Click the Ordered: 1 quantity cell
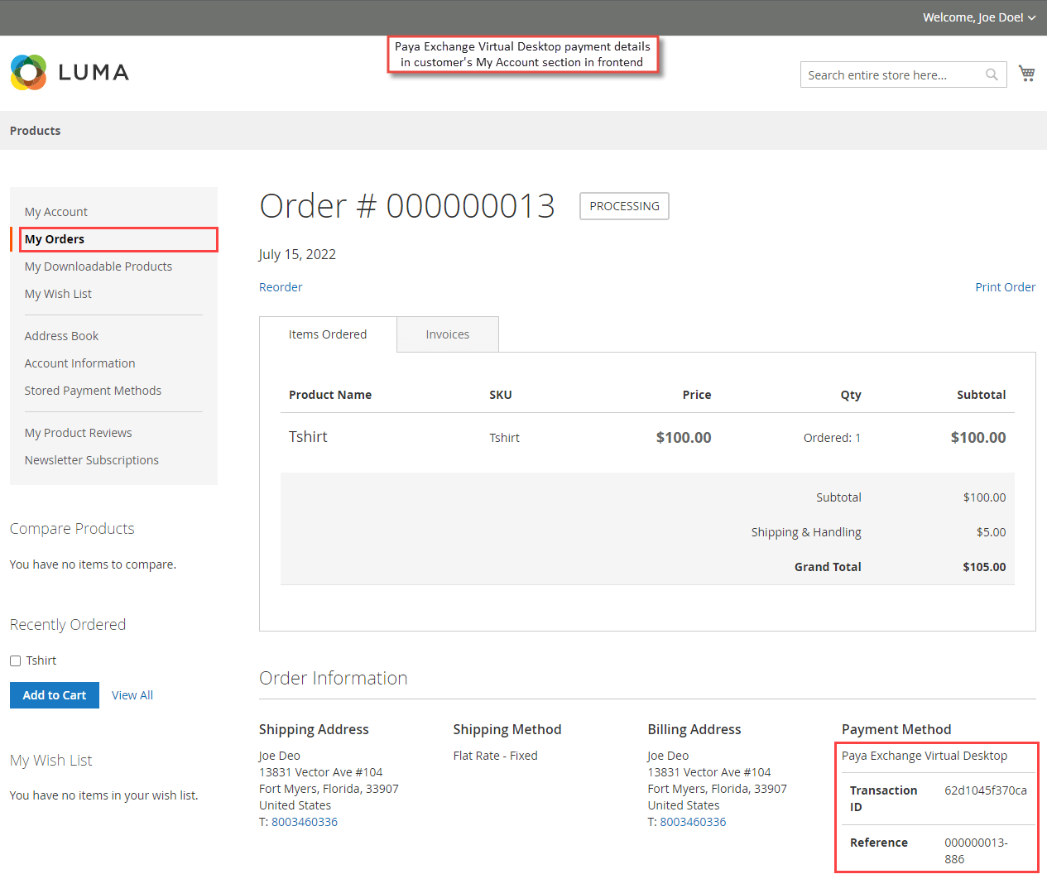The width and height of the screenshot is (1047, 879). click(832, 438)
